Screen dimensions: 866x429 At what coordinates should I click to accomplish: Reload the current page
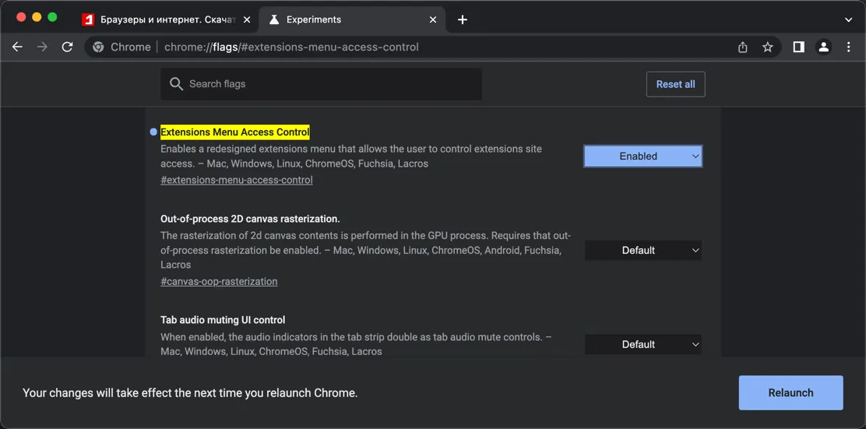point(68,47)
